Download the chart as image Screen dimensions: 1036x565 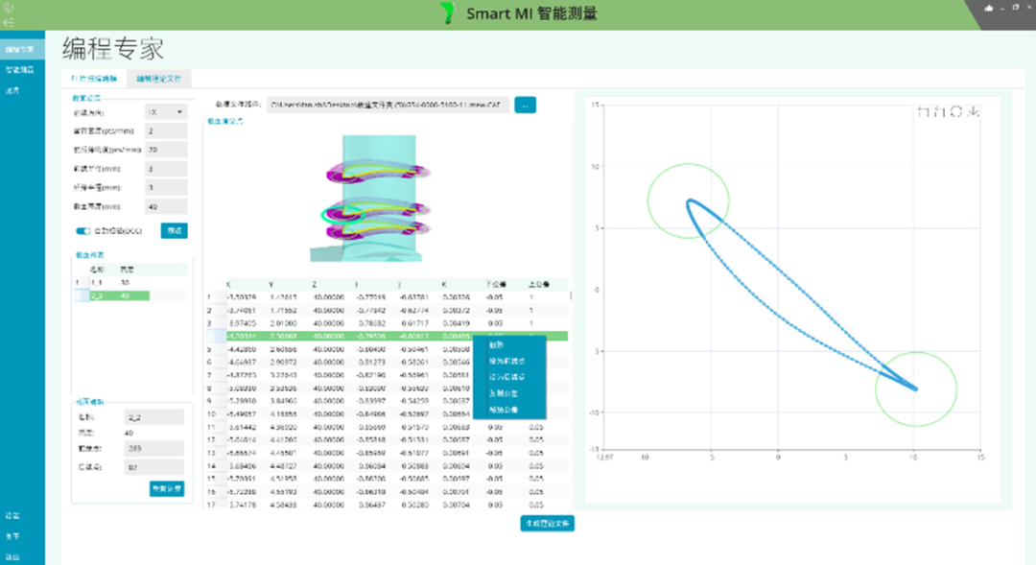pyautogui.click(x=973, y=111)
